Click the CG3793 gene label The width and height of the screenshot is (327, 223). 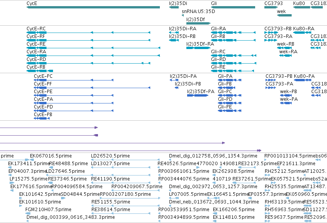[x=274, y=3]
